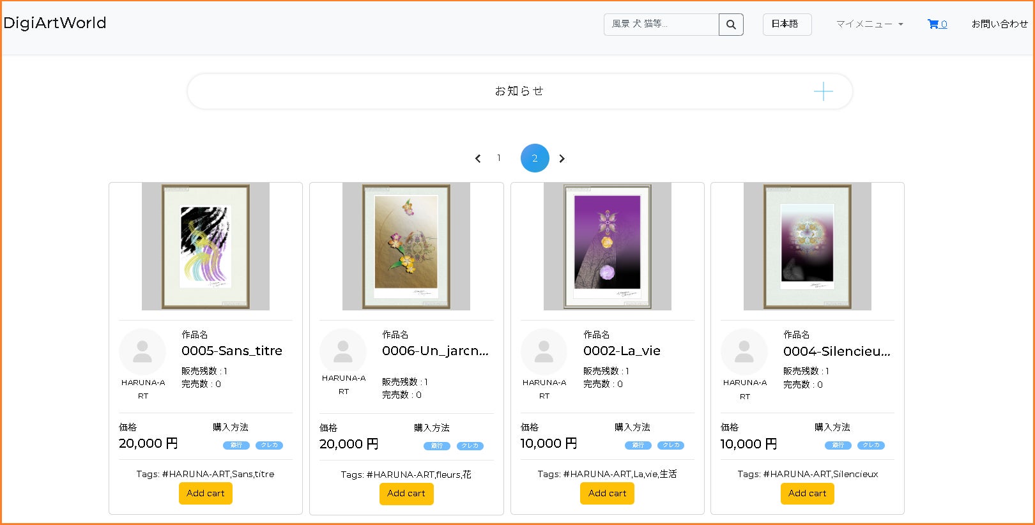This screenshot has height=525, width=1035.
Task: Open the 0004-Silencieu artwork thumbnail
Action: (x=808, y=247)
